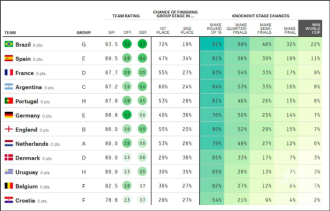Screen dimensions: 330x211
Task: Click the Spain flag icon
Action: [x=9, y=58]
